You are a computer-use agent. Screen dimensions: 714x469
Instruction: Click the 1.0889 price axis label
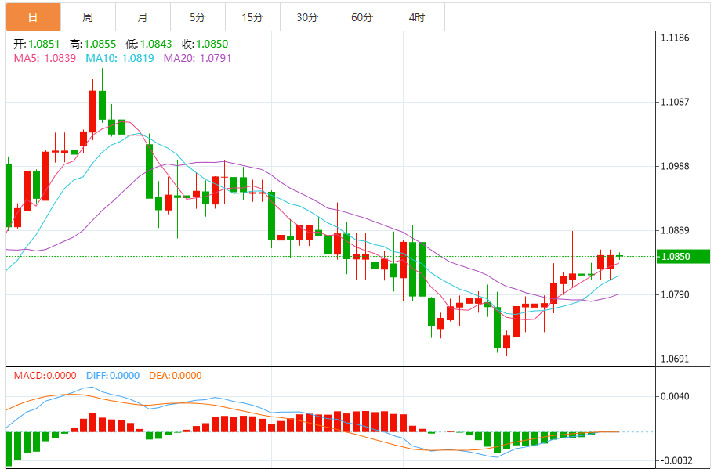676,230
